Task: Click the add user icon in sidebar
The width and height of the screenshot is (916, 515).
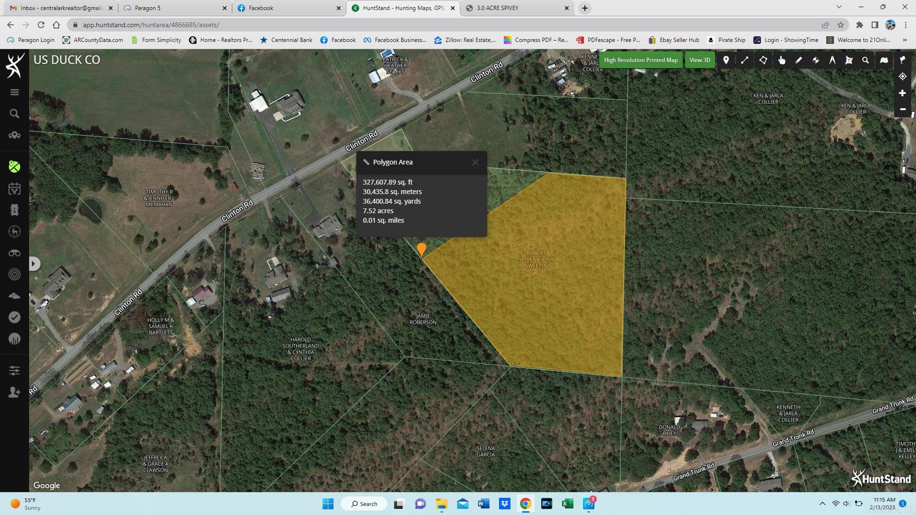Action: (x=14, y=392)
